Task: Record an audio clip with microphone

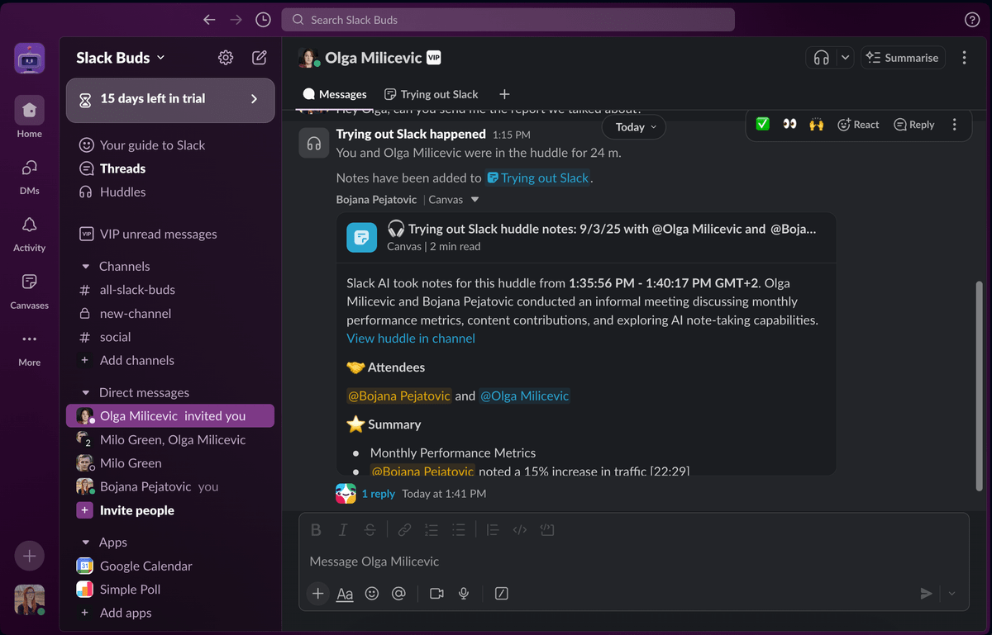Action: [x=465, y=593]
